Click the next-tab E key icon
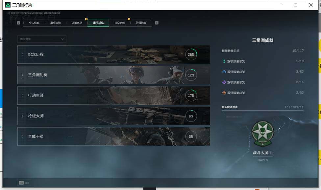The width and height of the screenshot is (321, 190). point(157,23)
